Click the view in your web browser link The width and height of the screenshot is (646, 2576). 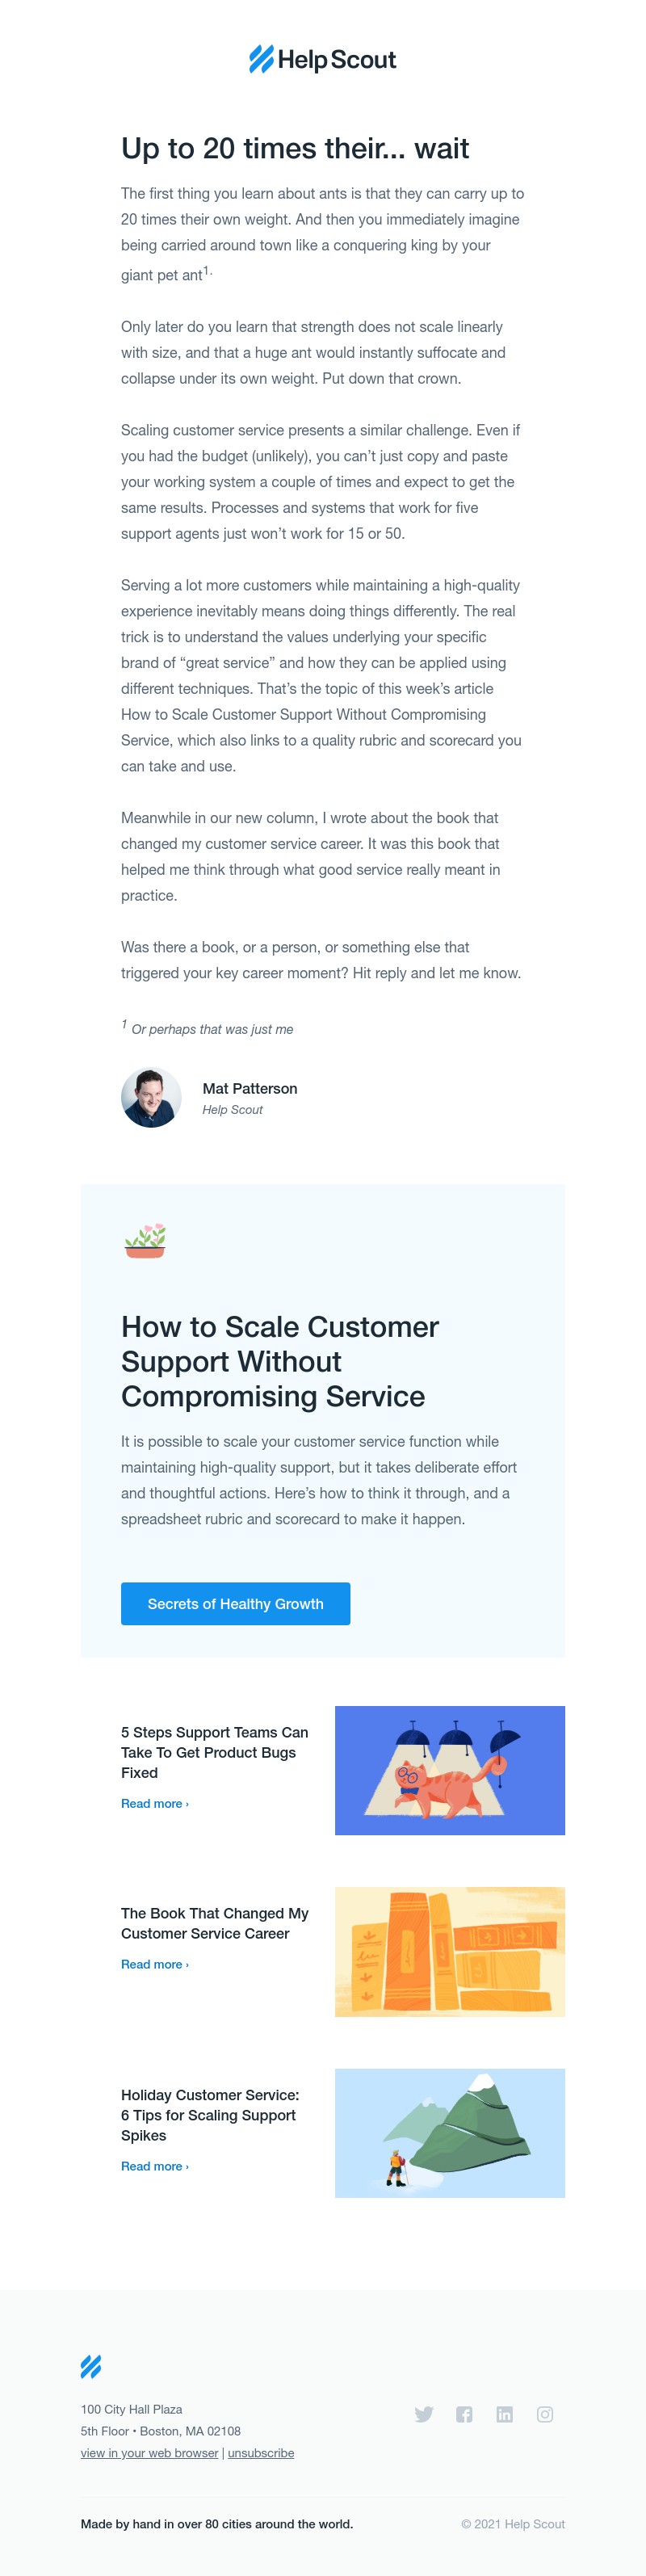coord(149,2453)
